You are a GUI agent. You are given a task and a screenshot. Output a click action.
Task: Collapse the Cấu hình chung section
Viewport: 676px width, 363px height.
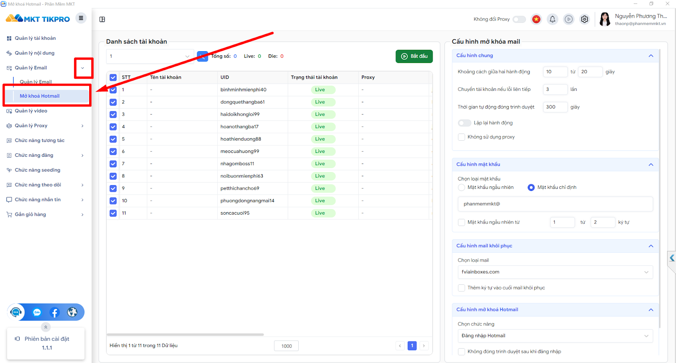[651, 56]
